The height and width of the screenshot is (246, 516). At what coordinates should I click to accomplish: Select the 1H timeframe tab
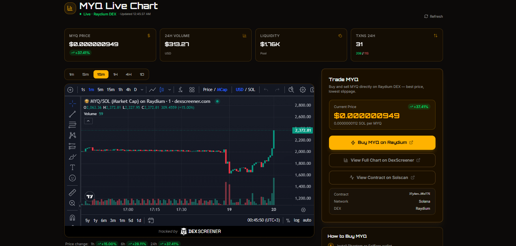pyautogui.click(x=115, y=74)
